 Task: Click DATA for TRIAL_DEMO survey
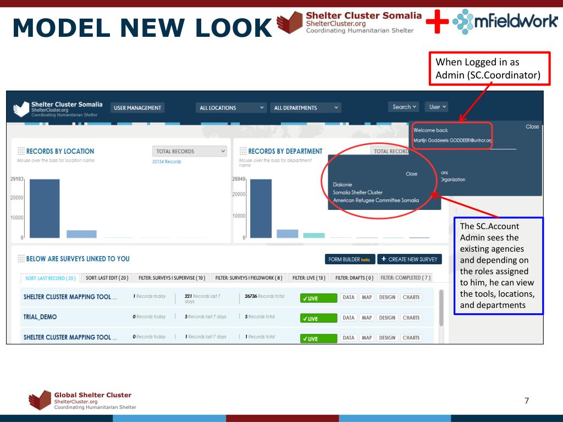coord(348,318)
